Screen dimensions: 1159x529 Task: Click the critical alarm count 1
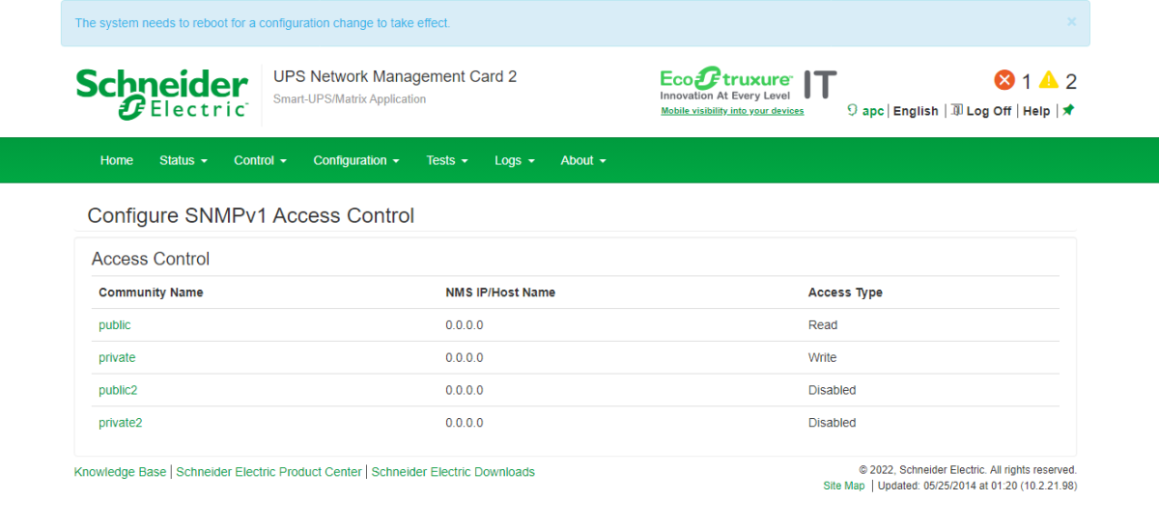pyautogui.click(x=1027, y=82)
